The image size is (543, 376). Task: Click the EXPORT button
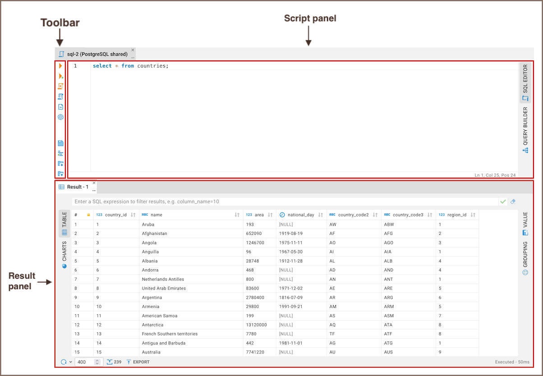[x=138, y=362]
